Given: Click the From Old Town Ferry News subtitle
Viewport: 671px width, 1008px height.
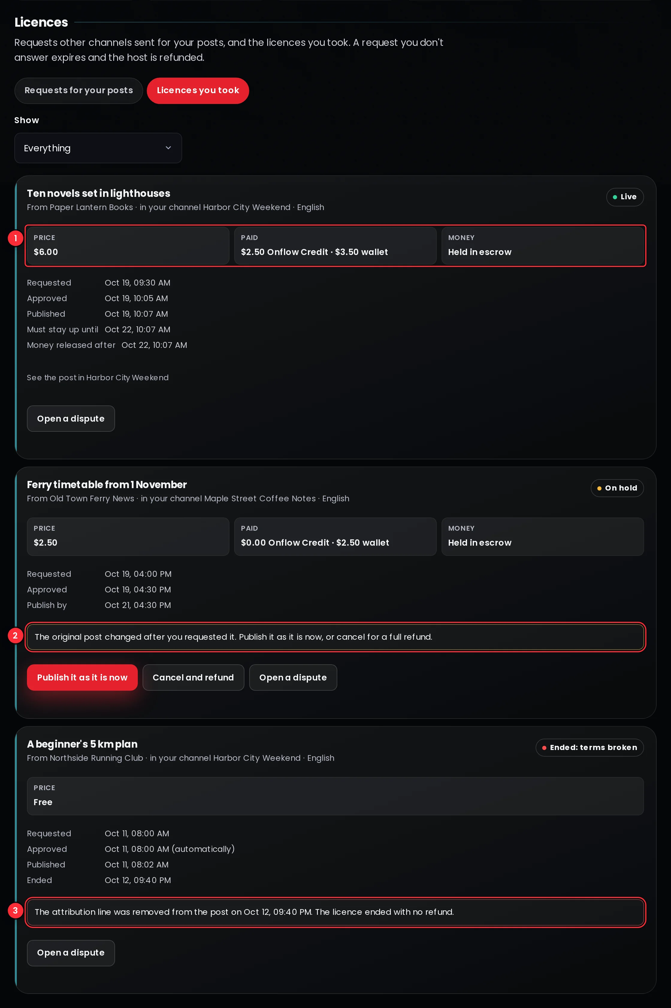Looking at the screenshot, I should pos(188,498).
